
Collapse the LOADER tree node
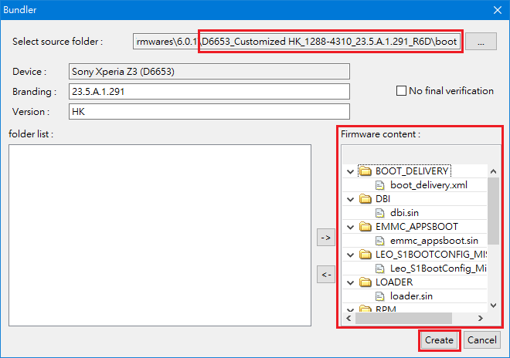[350, 282]
